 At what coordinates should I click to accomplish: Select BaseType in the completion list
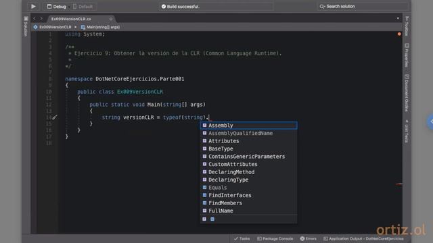point(248,148)
